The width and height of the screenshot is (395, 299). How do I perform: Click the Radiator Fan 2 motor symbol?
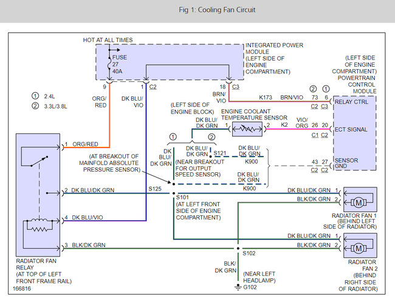pyautogui.click(x=359, y=249)
